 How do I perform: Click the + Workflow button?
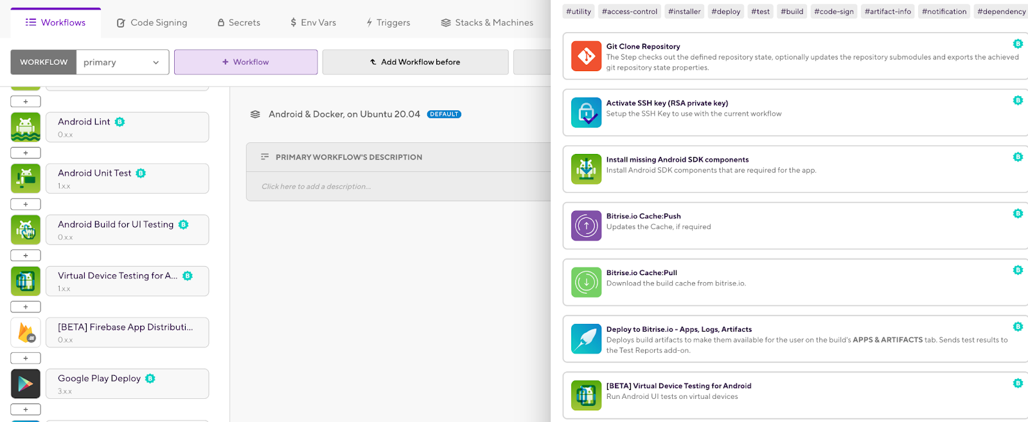pyautogui.click(x=245, y=62)
